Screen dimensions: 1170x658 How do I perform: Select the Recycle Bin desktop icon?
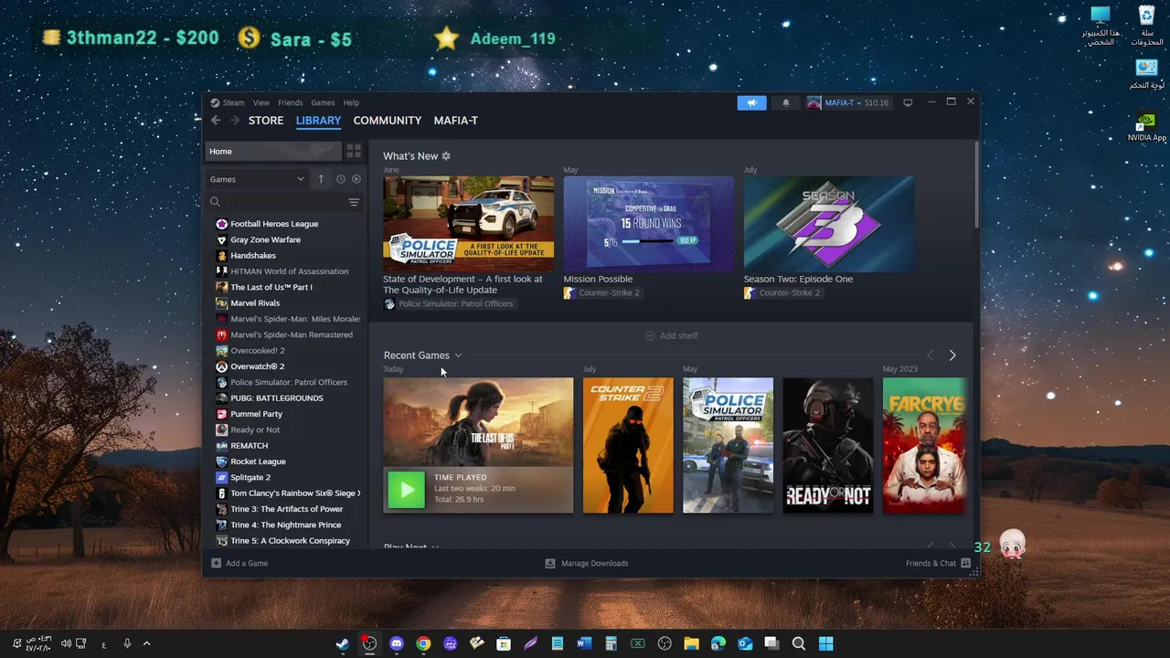pyautogui.click(x=1146, y=25)
